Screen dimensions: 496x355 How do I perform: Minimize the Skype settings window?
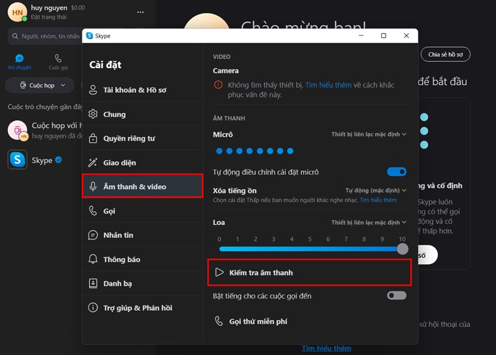pos(361,36)
